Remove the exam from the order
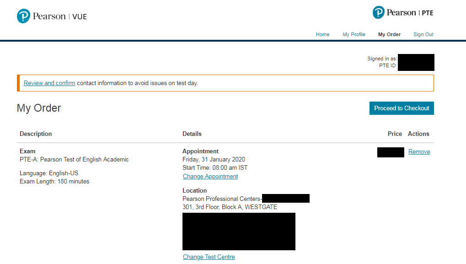 pos(419,151)
